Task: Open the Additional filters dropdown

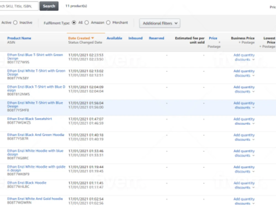Action: pos(160,23)
